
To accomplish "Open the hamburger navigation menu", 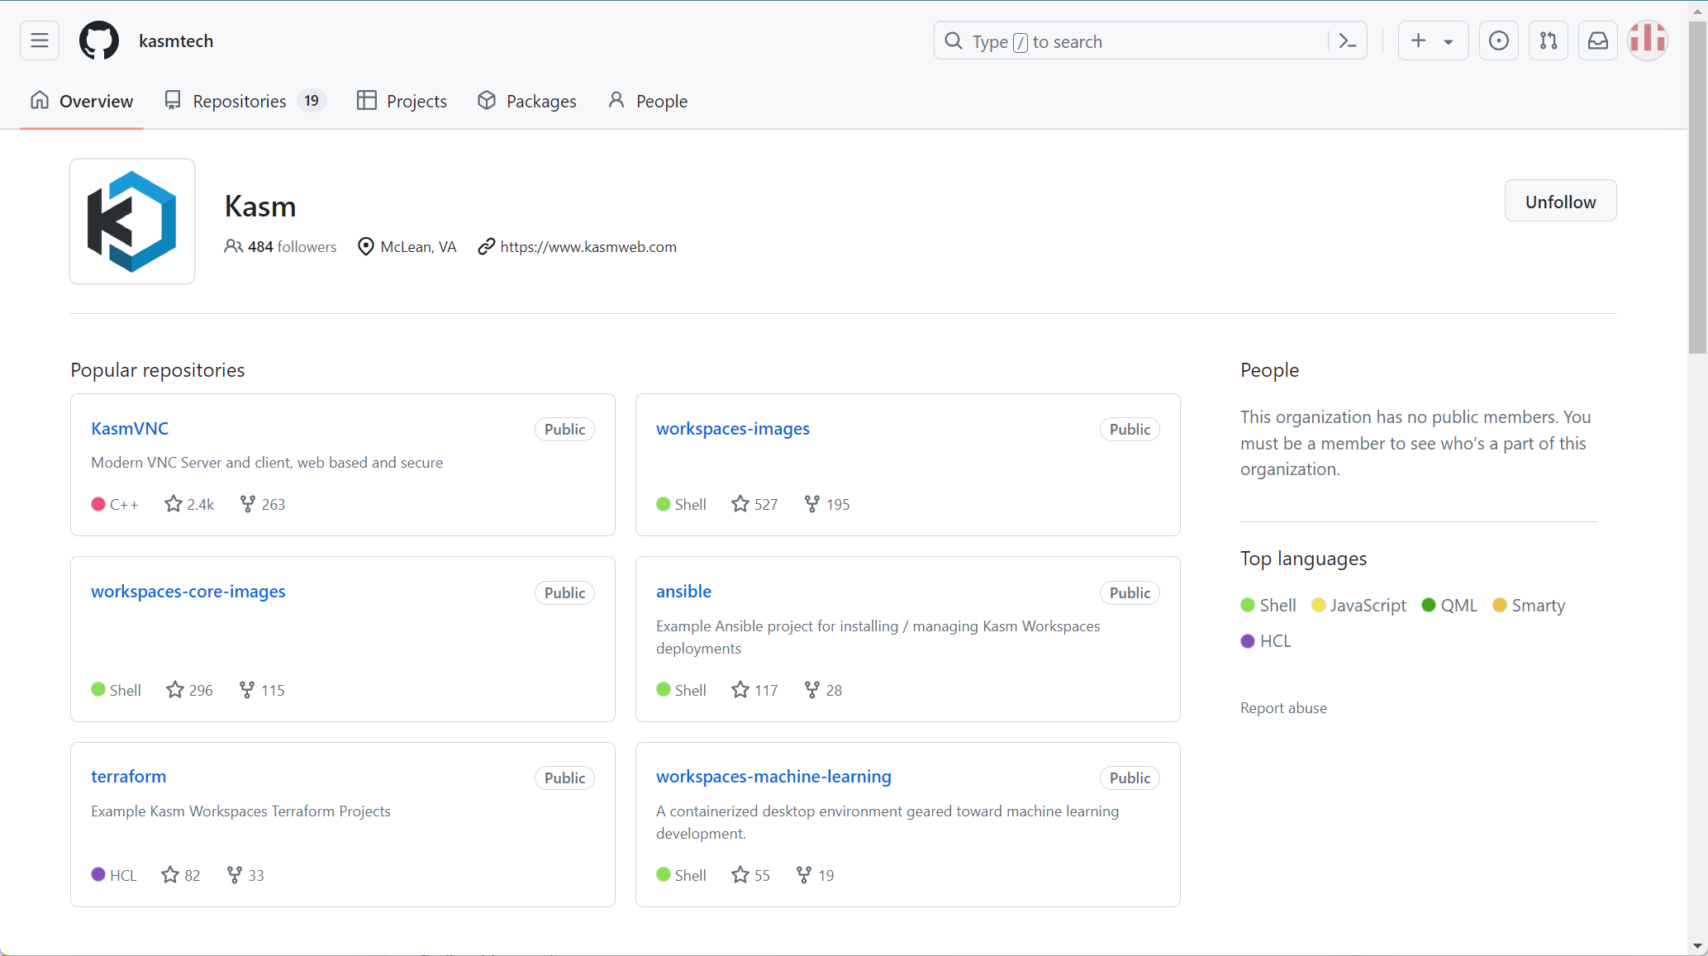I will [39, 40].
